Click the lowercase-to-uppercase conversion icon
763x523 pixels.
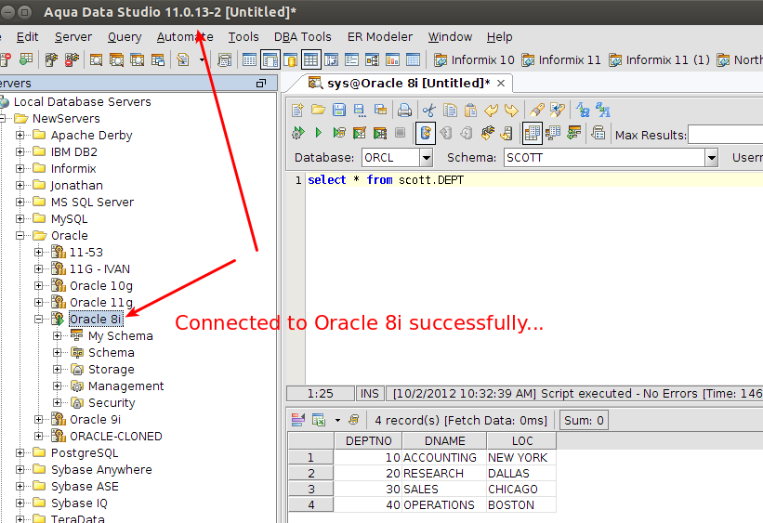(603, 111)
